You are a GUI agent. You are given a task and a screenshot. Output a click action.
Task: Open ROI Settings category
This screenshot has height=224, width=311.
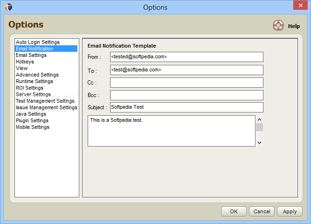click(46, 88)
